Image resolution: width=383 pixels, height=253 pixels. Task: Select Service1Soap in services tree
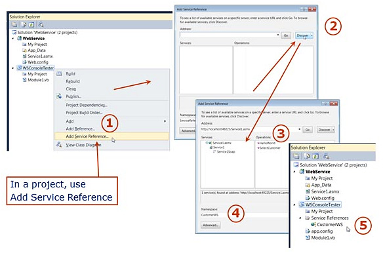tap(226, 152)
